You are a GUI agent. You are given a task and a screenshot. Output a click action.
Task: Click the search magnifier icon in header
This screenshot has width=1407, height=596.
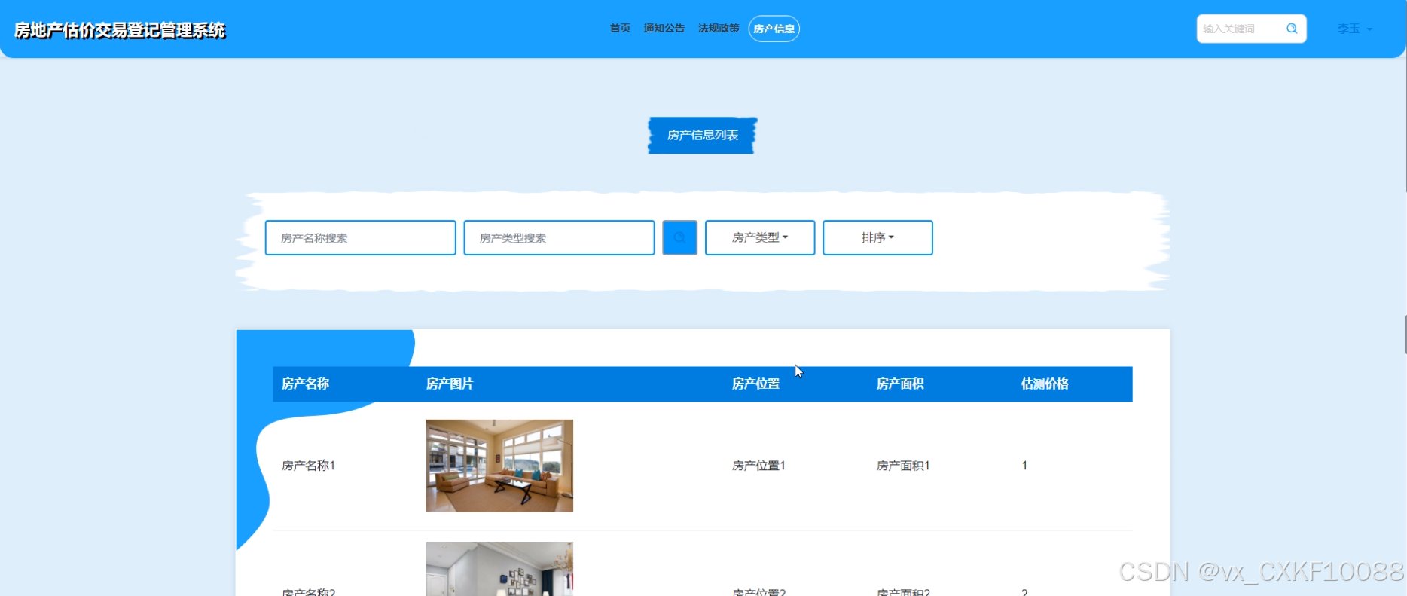(1292, 29)
